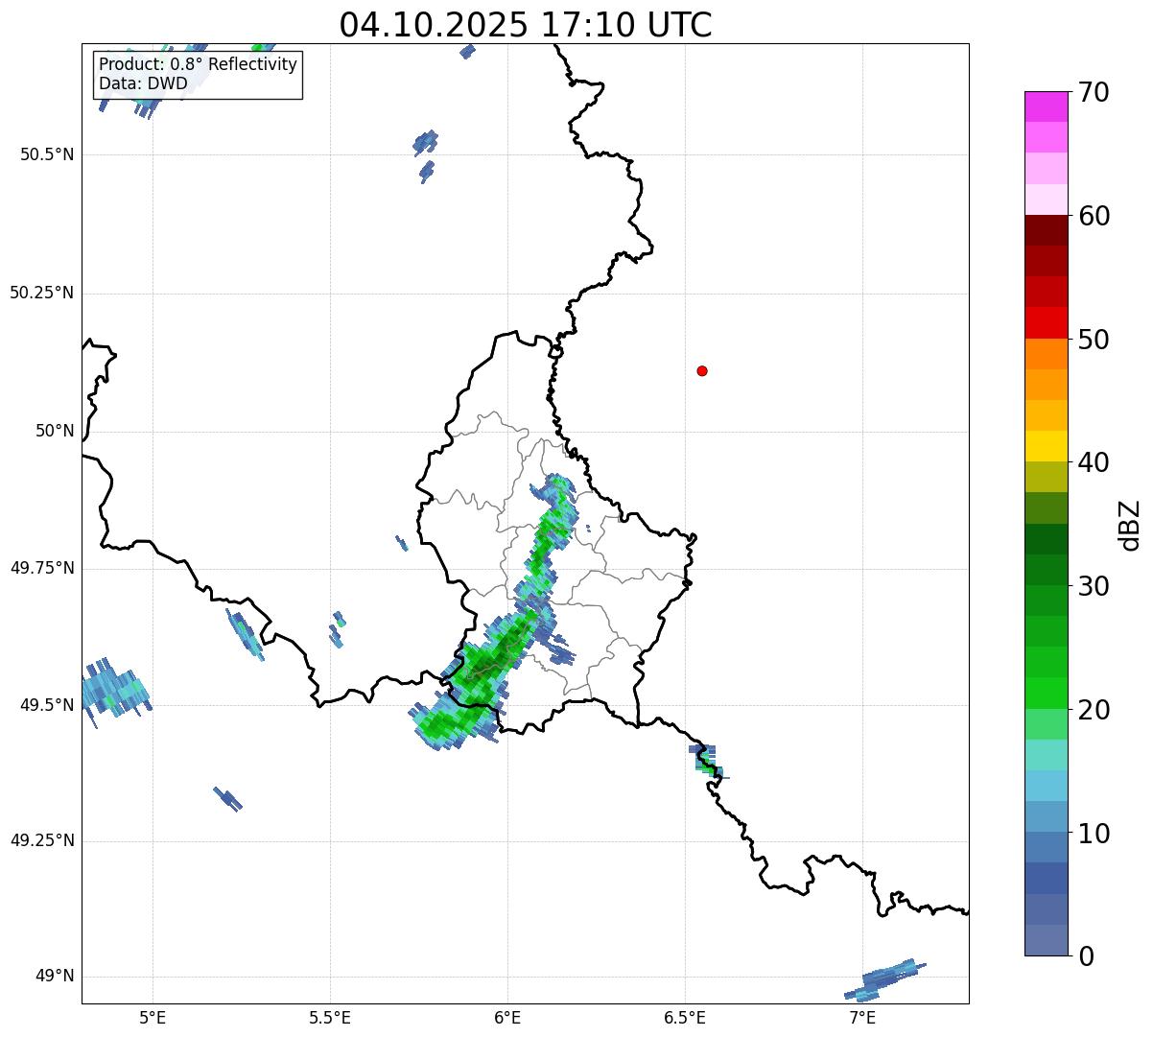Click the colorbar tick label 10
This screenshot has height=1037, width=1153.
point(1094,833)
